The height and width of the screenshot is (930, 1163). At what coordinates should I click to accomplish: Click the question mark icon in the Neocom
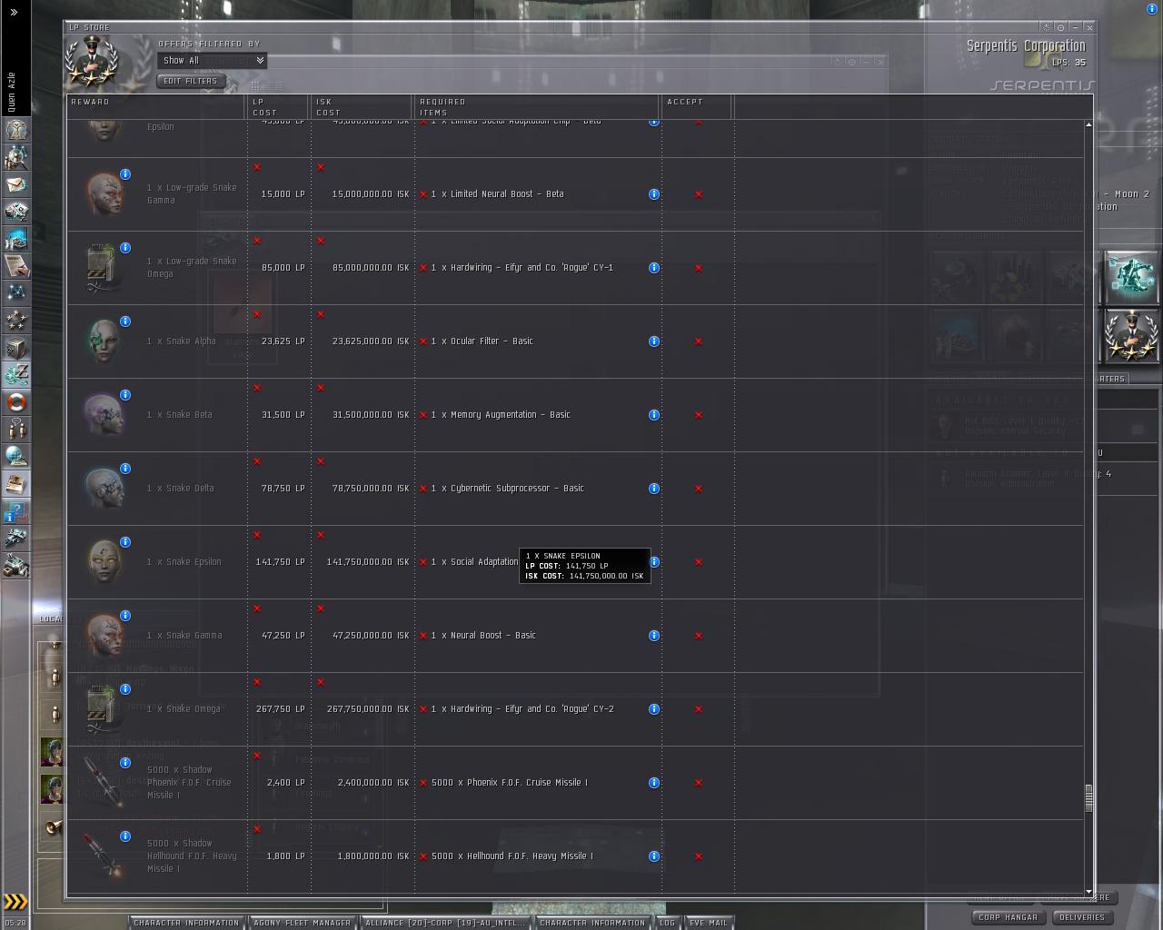coord(16,511)
